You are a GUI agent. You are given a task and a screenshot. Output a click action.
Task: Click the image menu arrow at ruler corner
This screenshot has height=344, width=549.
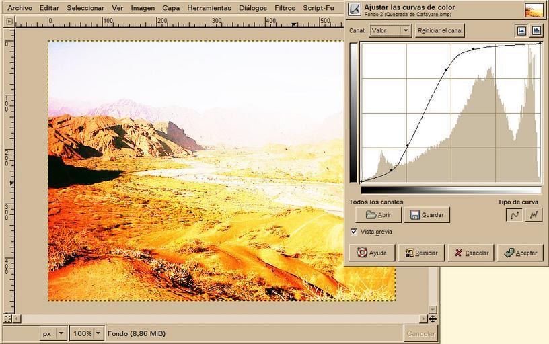(x=9, y=21)
